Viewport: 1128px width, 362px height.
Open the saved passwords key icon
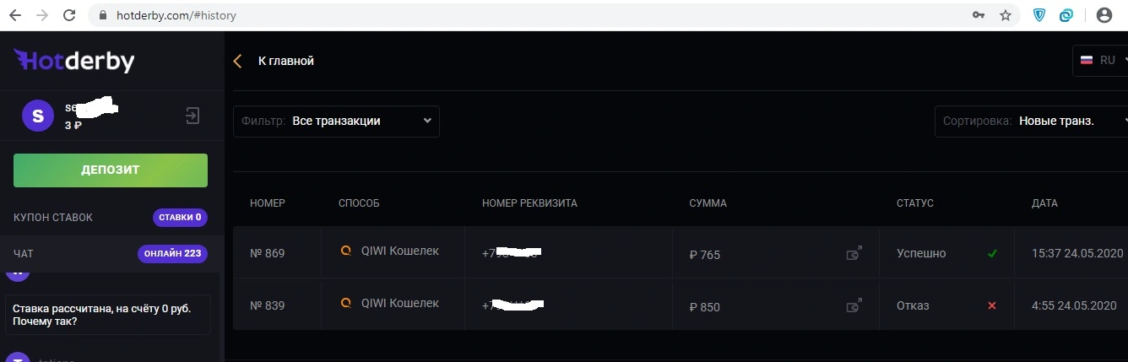coord(979,15)
